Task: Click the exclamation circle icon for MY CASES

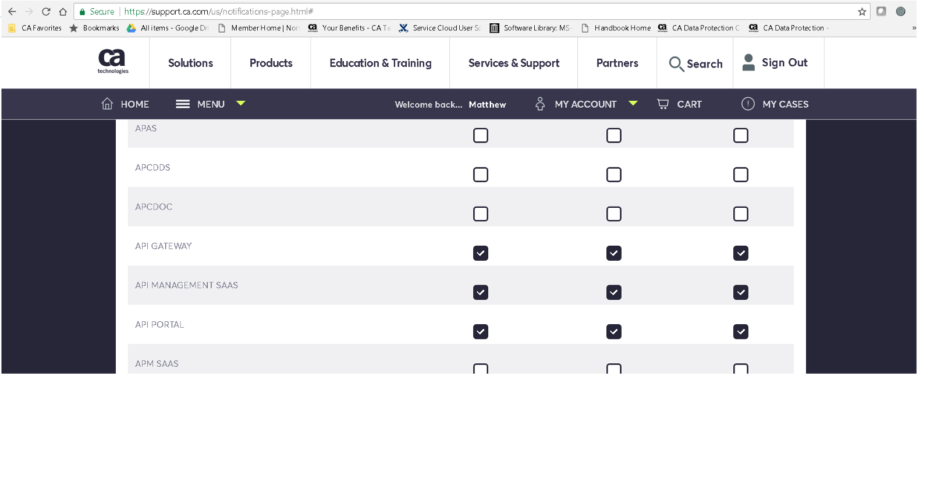Action: [x=748, y=104]
